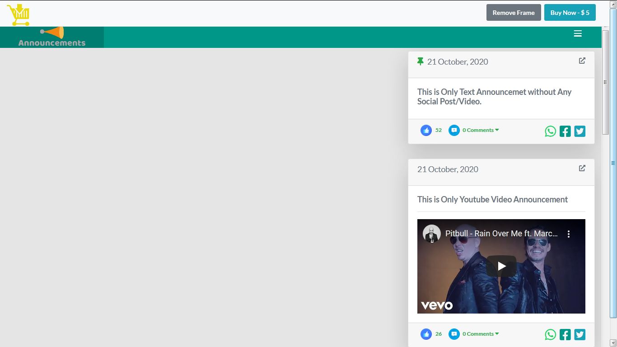This screenshot has height=347, width=617.
Task: Click the green pin icon on the text announcement
Action: tap(421, 61)
